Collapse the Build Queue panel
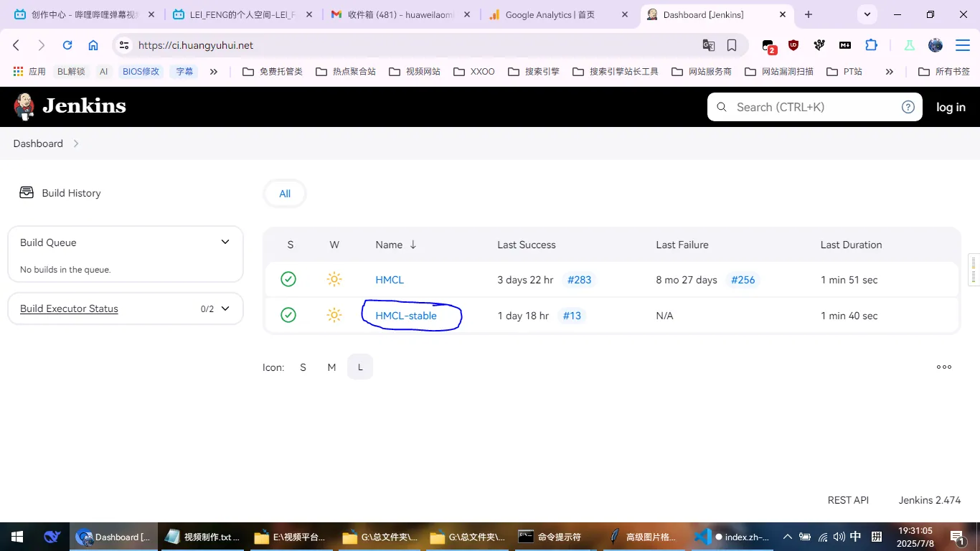Viewport: 980px width, 551px height. (x=225, y=242)
